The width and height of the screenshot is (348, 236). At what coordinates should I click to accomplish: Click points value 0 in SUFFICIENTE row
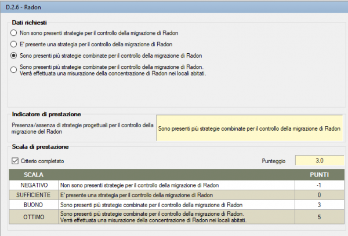[320, 195]
